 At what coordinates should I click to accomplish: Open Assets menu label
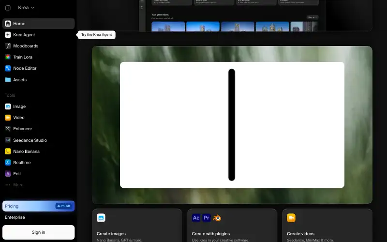click(20, 80)
